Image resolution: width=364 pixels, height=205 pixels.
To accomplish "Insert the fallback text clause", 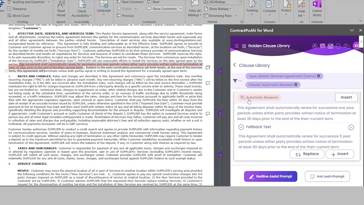I will tap(340, 154).
